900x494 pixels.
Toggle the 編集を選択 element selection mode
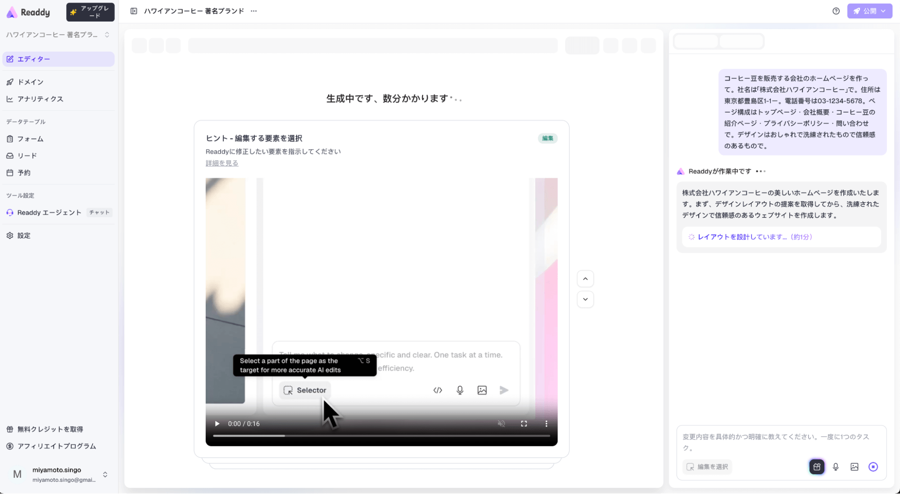(x=707, y=467)
